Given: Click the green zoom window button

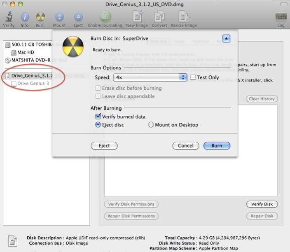Looking at the screenshot, I should pos(21,4).
